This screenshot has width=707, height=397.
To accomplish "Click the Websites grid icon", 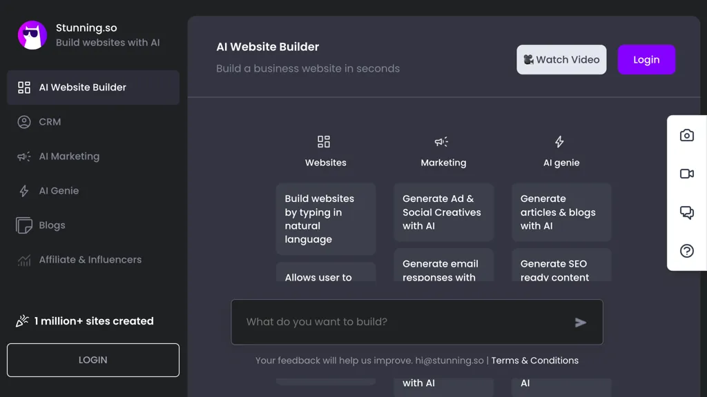I will coord(324,142).
